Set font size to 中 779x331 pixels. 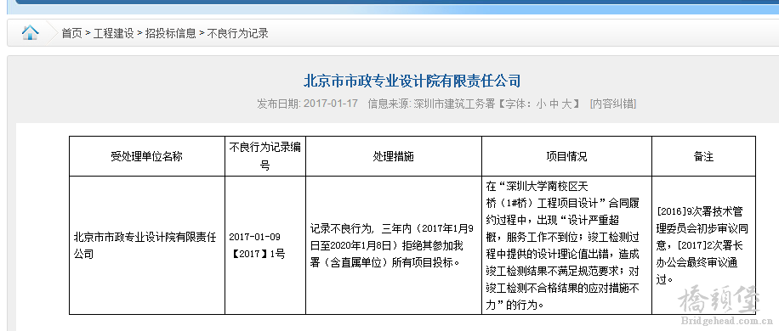click(554, 104)
